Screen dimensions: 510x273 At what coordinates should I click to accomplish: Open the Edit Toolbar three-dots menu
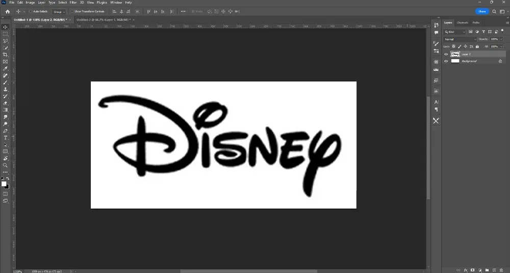tap(5, 172)
